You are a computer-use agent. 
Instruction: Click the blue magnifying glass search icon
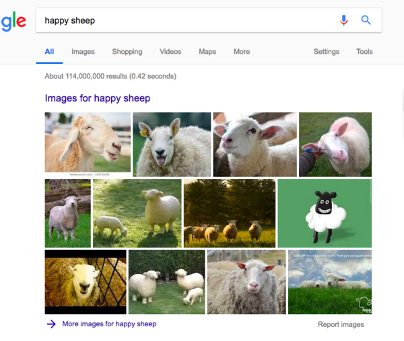366,20
